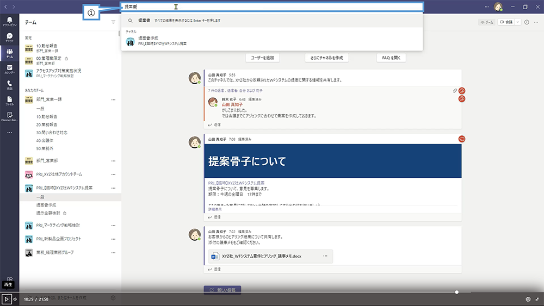
Task: Open more channel options ellipsis
Action: coord(536,22)
